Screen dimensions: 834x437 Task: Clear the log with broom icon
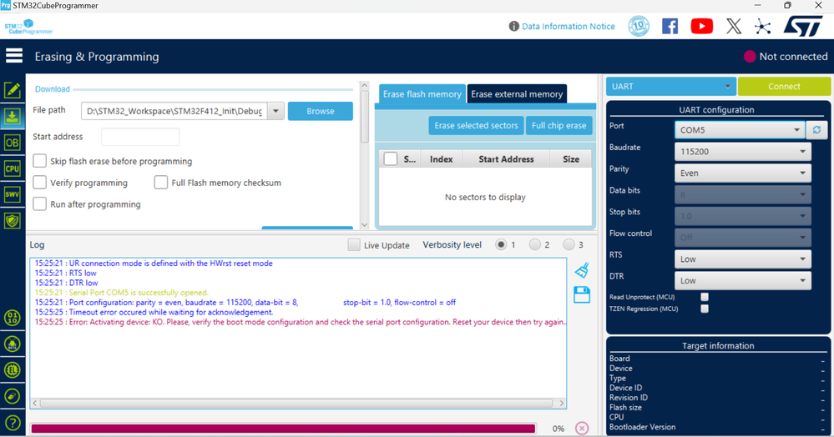[x=582, y=270]
